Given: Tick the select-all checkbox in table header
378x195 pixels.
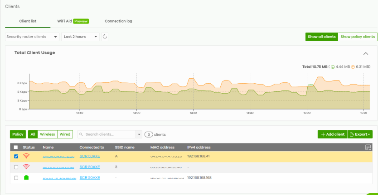Looking at the screenshot, I should tap(16, 147).
